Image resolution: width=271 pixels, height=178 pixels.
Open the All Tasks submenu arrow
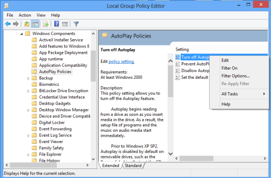point(264,94)
